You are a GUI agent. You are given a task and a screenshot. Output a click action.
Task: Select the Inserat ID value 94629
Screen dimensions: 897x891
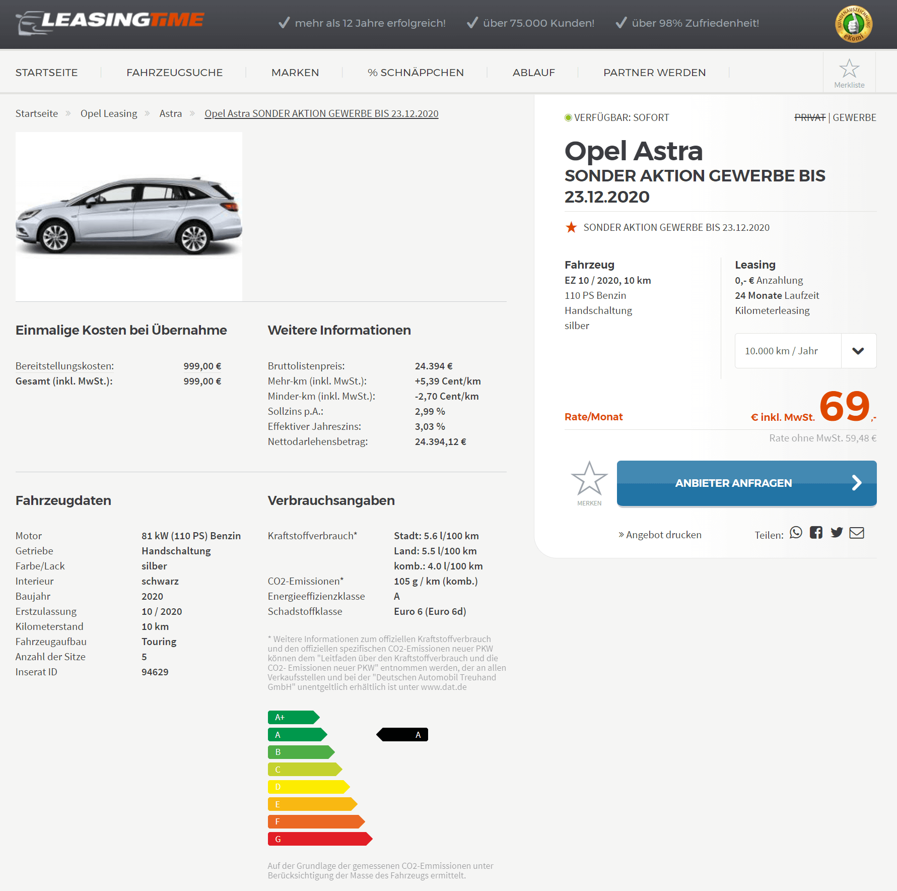coord(155,672)
